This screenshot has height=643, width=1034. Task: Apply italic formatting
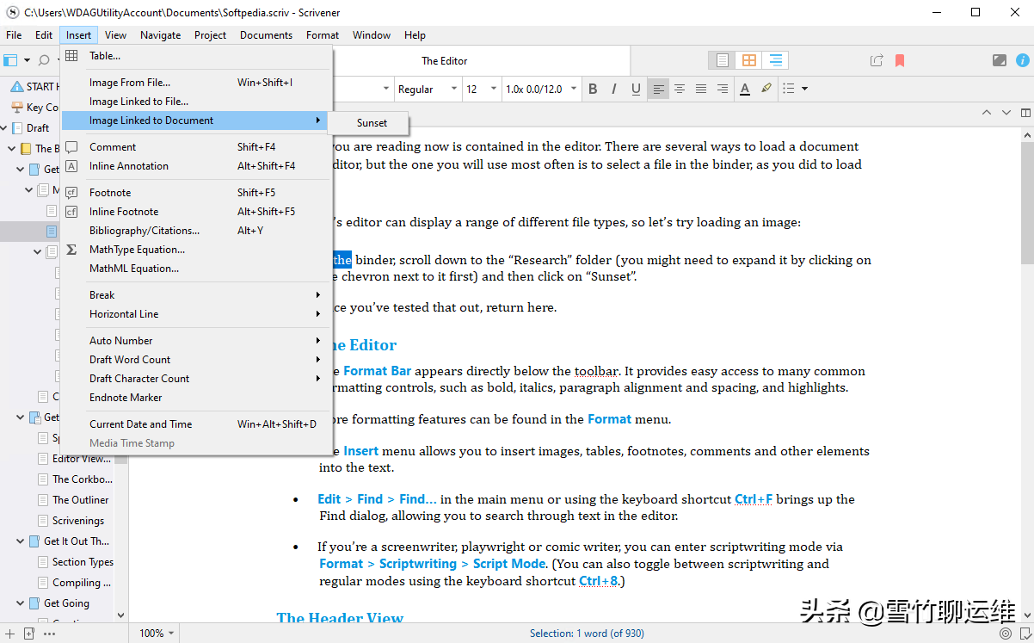pos(614,89)
